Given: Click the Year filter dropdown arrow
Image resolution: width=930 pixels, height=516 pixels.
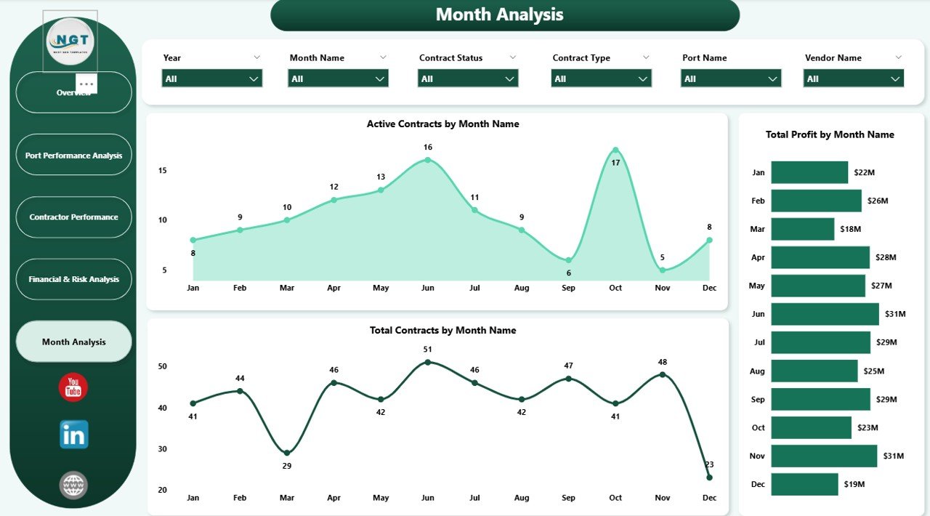Looking at the screenshot, I should click(254, 78).
